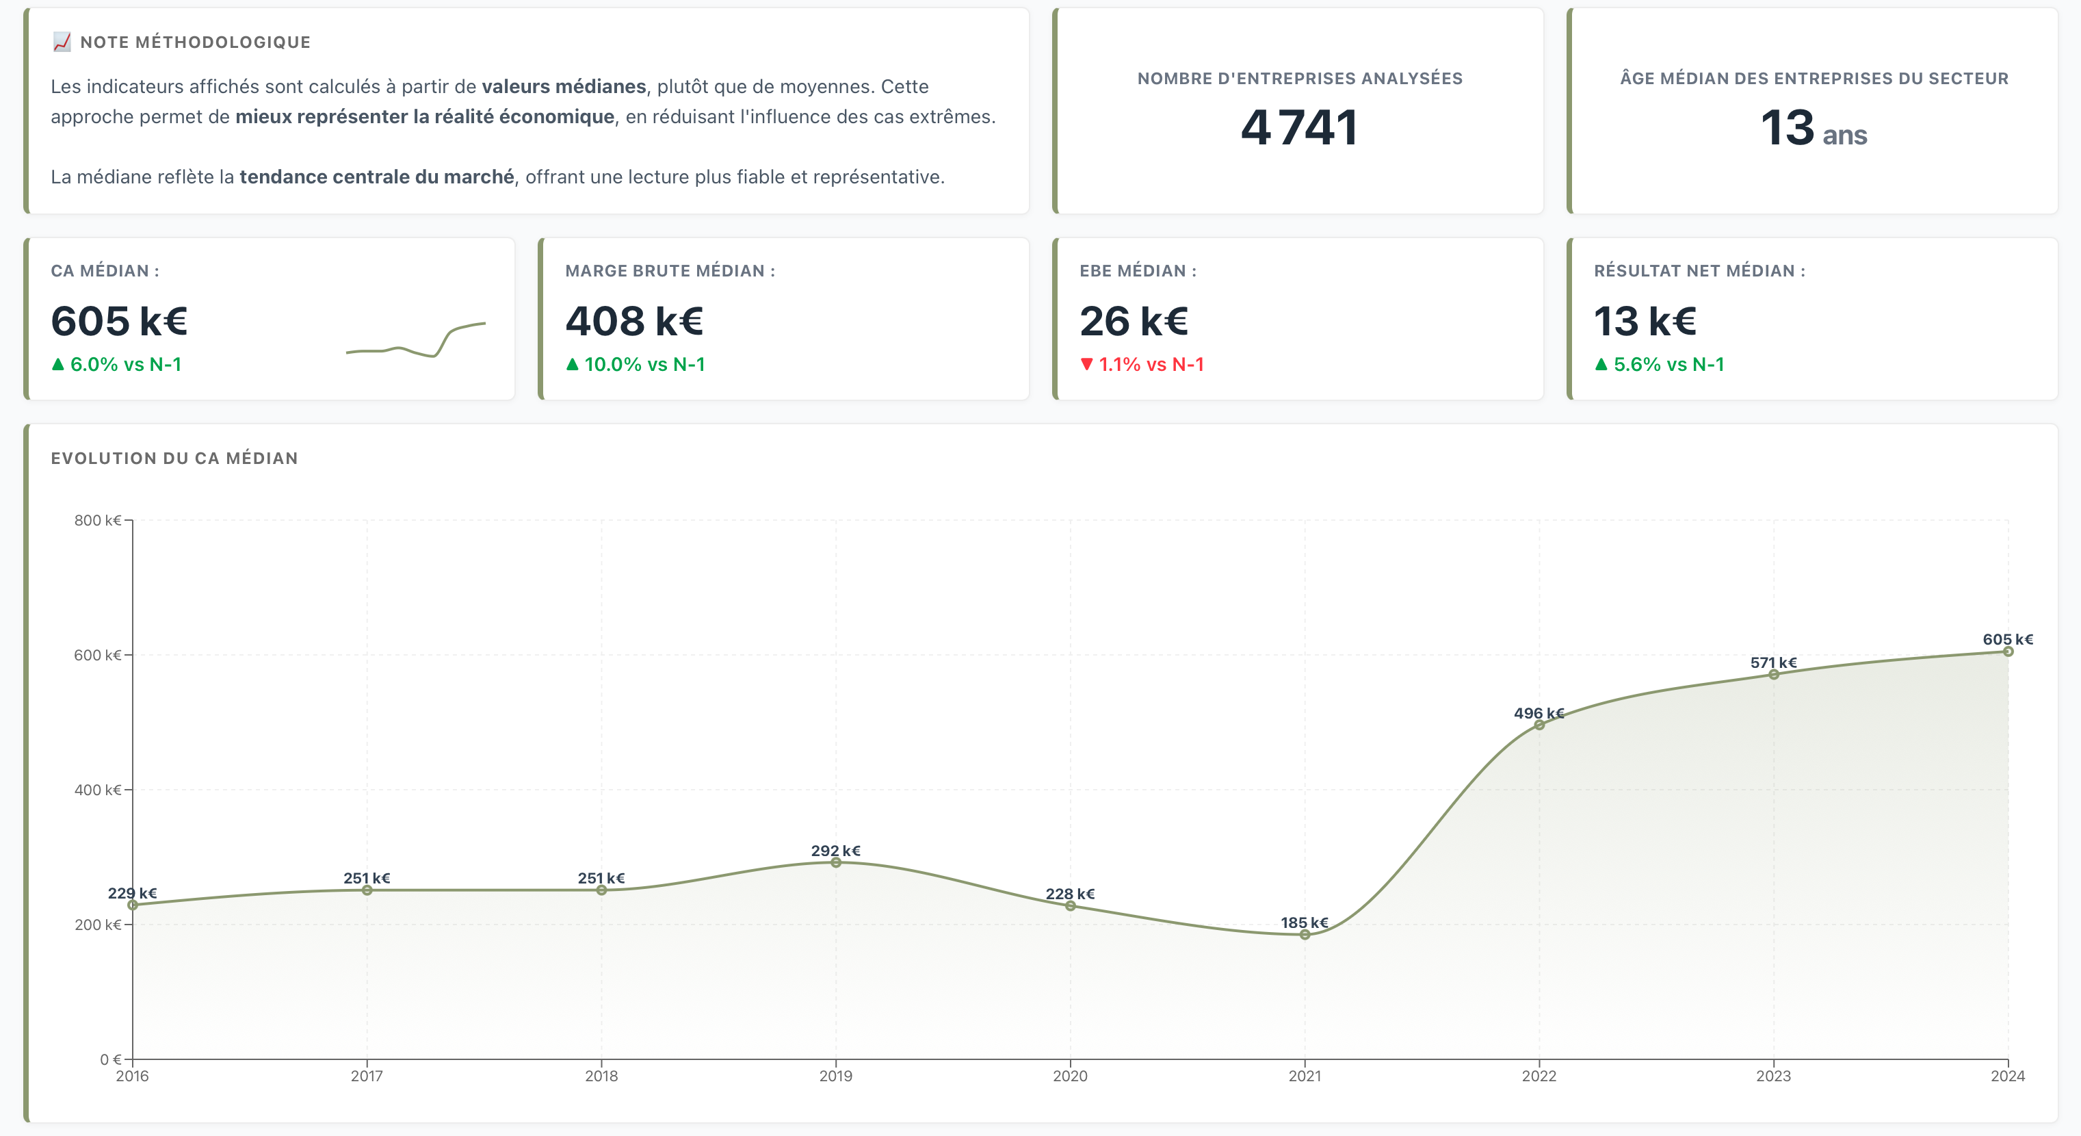The image size is (2081, 1136).
Task: Select the up arrow on MARGE BRUTE MÉDIAN
Action: pos(573,363)
